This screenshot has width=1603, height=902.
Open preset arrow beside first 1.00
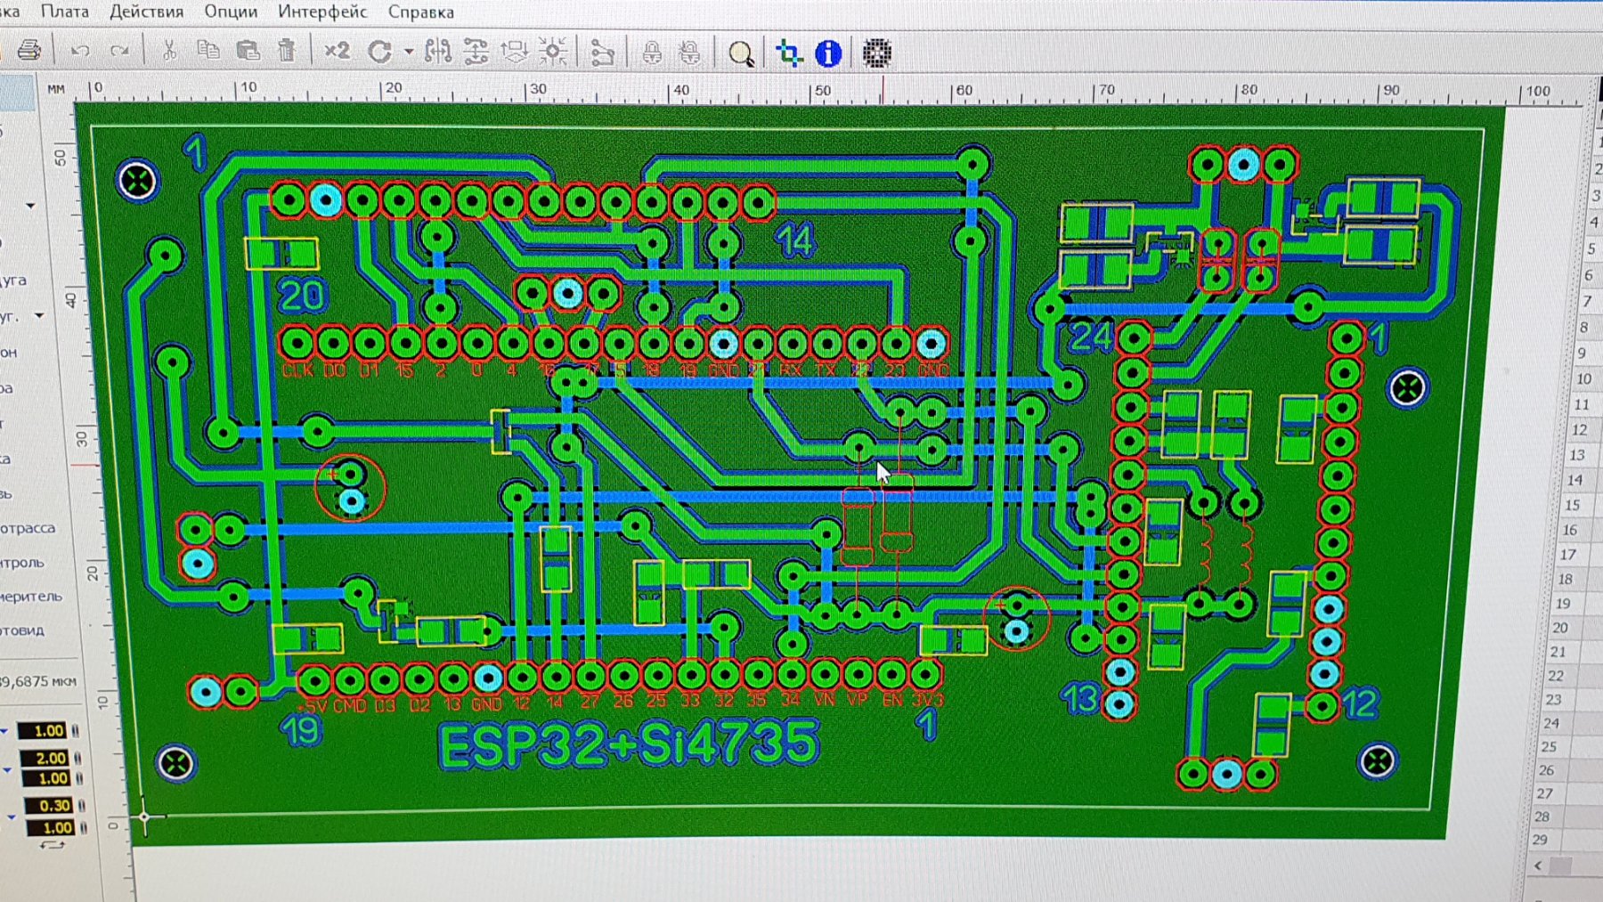coord(5,732)
